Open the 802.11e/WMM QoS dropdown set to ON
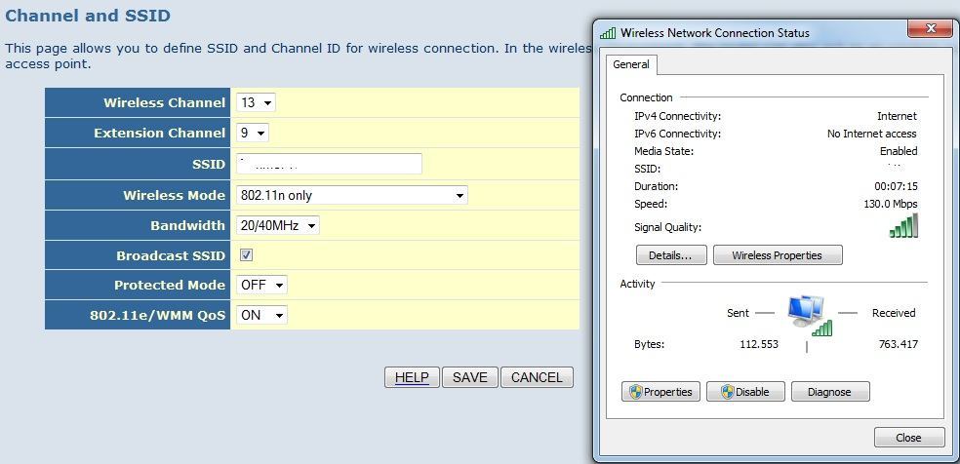960x464 pixels. click(x=261, y=315)
